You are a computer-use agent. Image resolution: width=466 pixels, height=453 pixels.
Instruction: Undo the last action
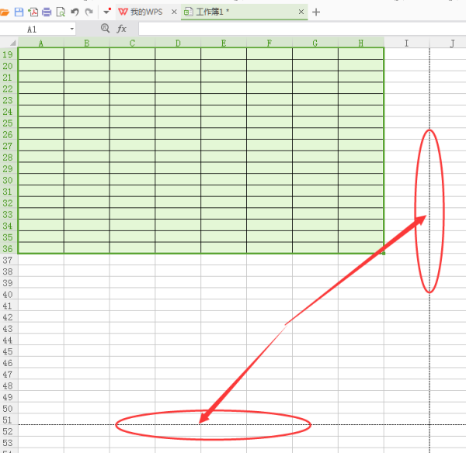coord(75,12)
